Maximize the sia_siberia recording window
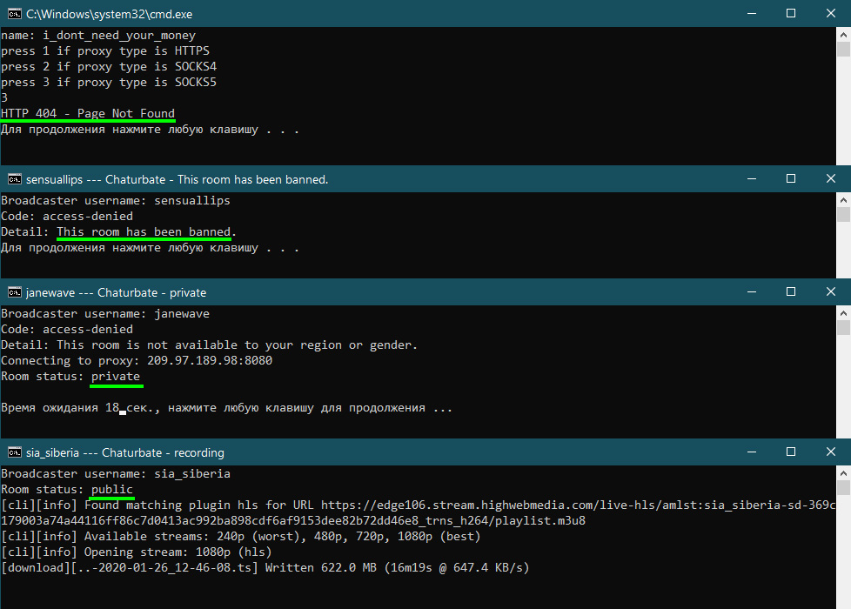Image resolution: width=851 pixels, height=609 pixels. tap(791, 452)
